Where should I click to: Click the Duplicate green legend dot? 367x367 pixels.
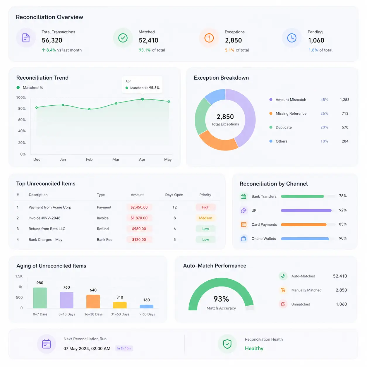coord(271,127)
